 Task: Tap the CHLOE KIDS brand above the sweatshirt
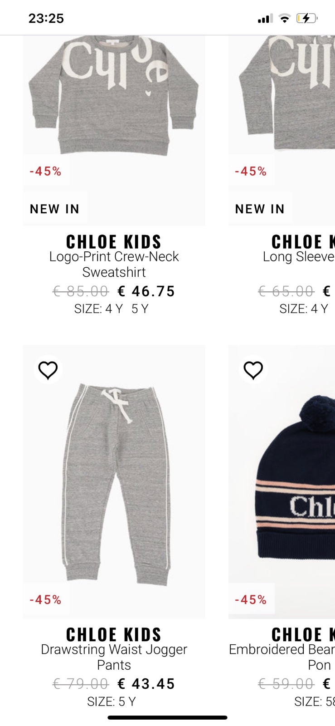point(114,241)
